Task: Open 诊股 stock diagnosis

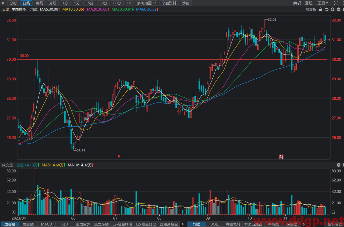Action: point(185,3)
